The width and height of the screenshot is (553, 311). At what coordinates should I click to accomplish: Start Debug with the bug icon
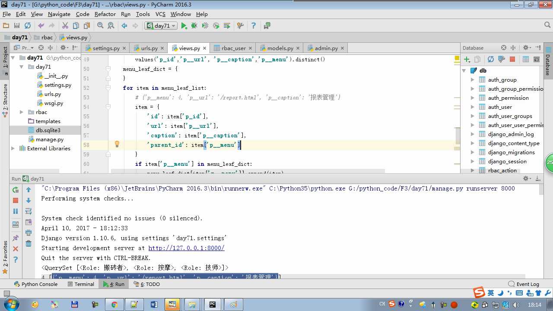pos(194,26)
